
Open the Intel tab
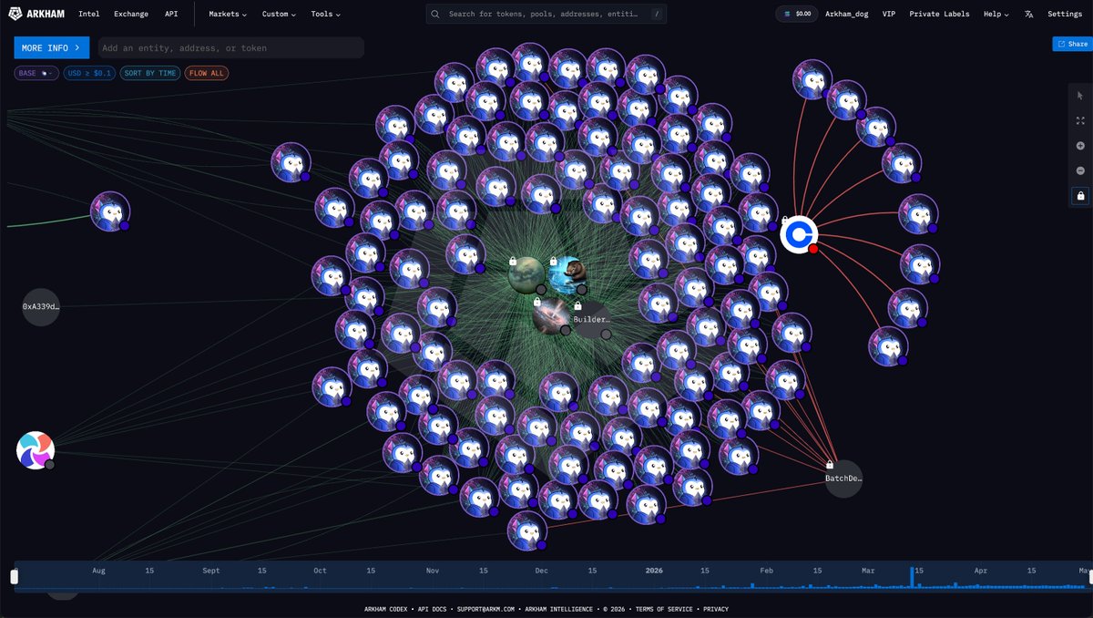89,15
